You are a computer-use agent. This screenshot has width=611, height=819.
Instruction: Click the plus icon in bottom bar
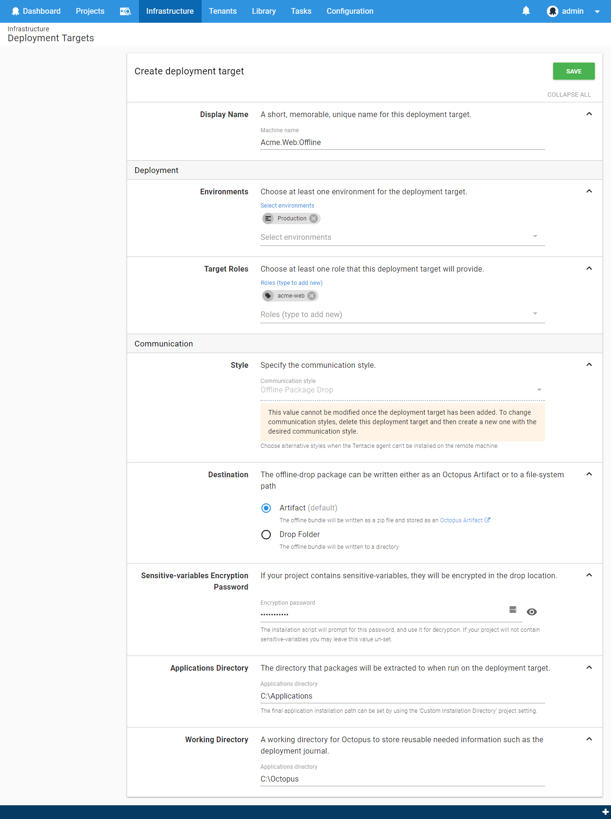605,812
